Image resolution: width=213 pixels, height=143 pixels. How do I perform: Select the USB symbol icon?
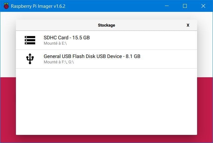coord(30,59)
